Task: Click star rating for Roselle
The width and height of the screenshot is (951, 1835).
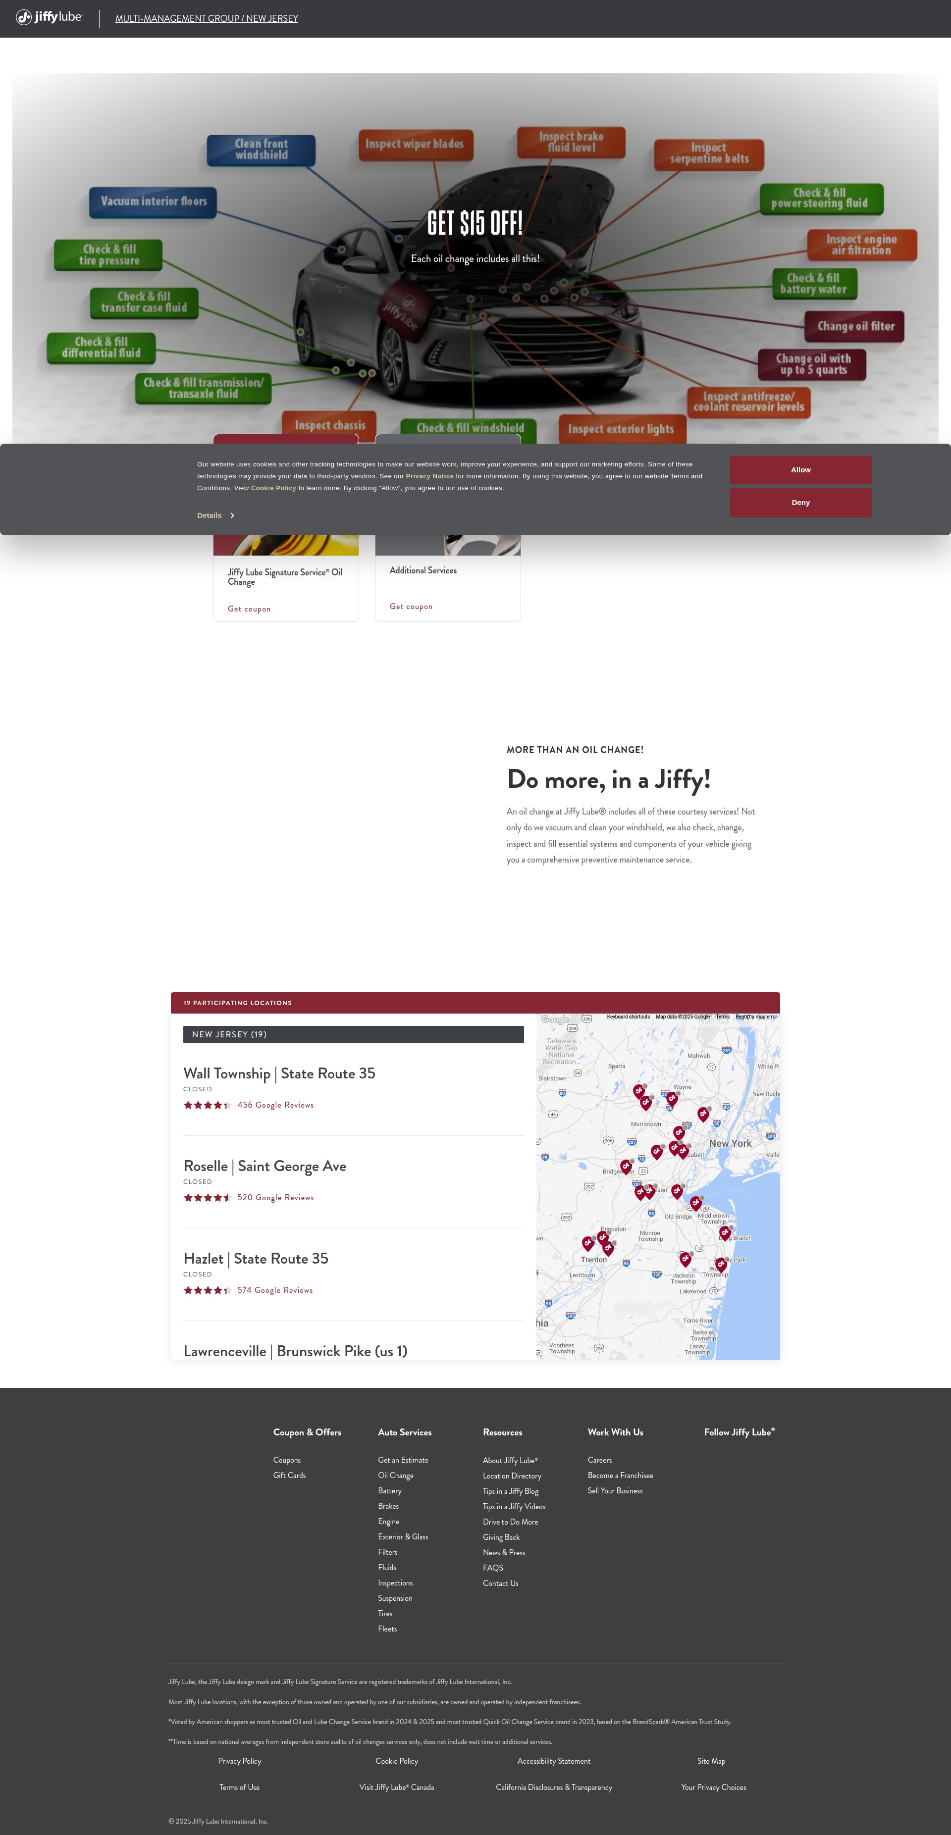Action: tap(208, 1197)
